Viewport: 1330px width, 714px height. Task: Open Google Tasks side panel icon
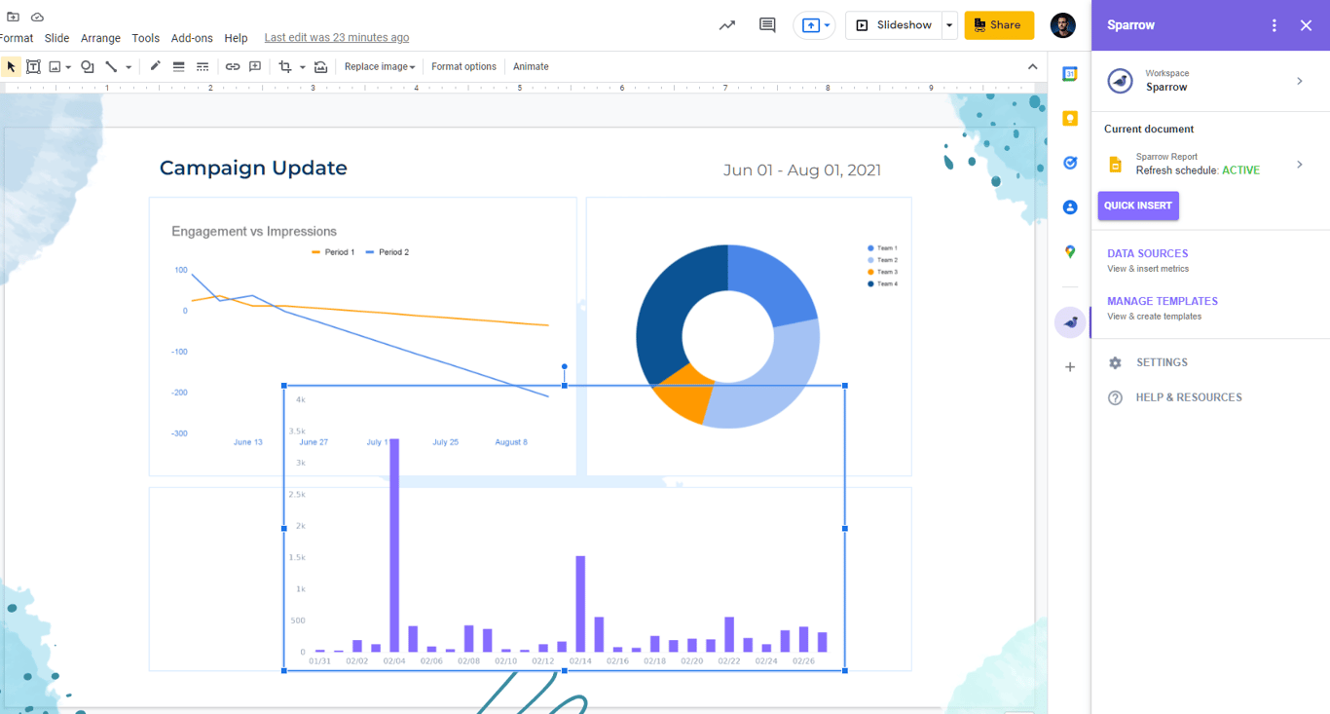tap(1070, 163)
